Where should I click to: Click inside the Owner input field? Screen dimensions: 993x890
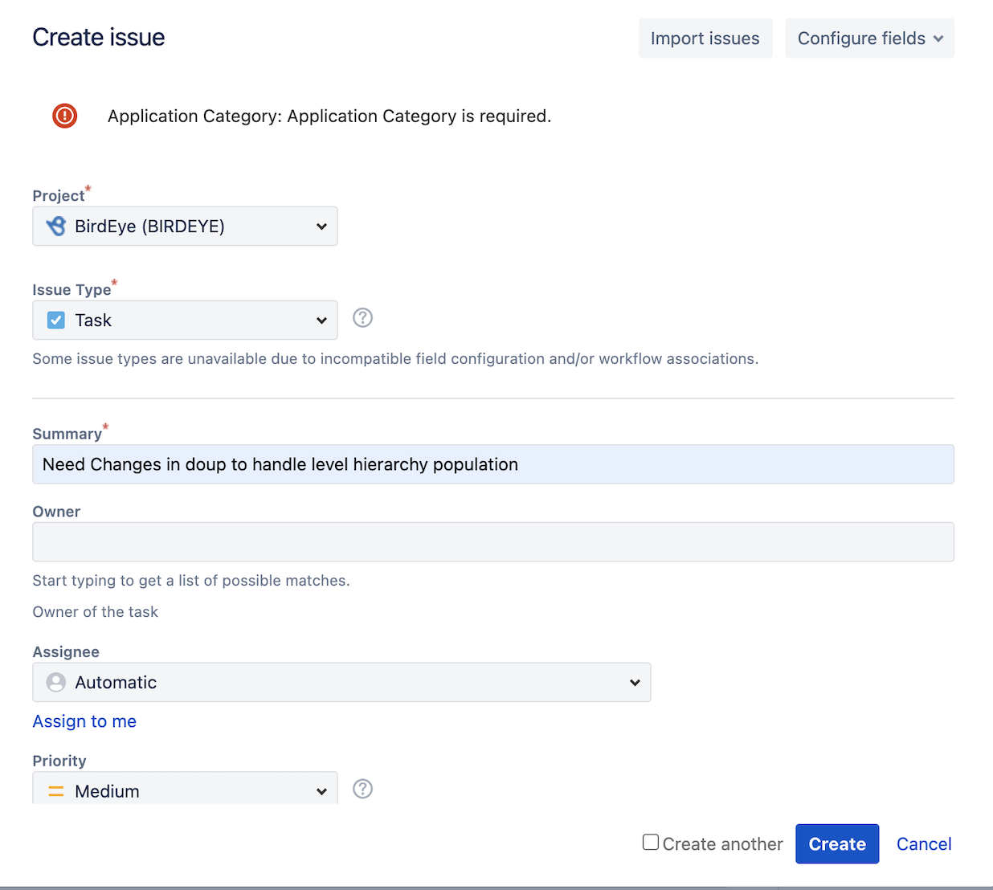click(492, 541)
